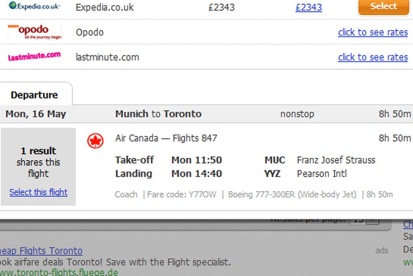This screenshot has height=276, width=413.
Task: Click the Opodo provider name text
Action: pos(90,32)
